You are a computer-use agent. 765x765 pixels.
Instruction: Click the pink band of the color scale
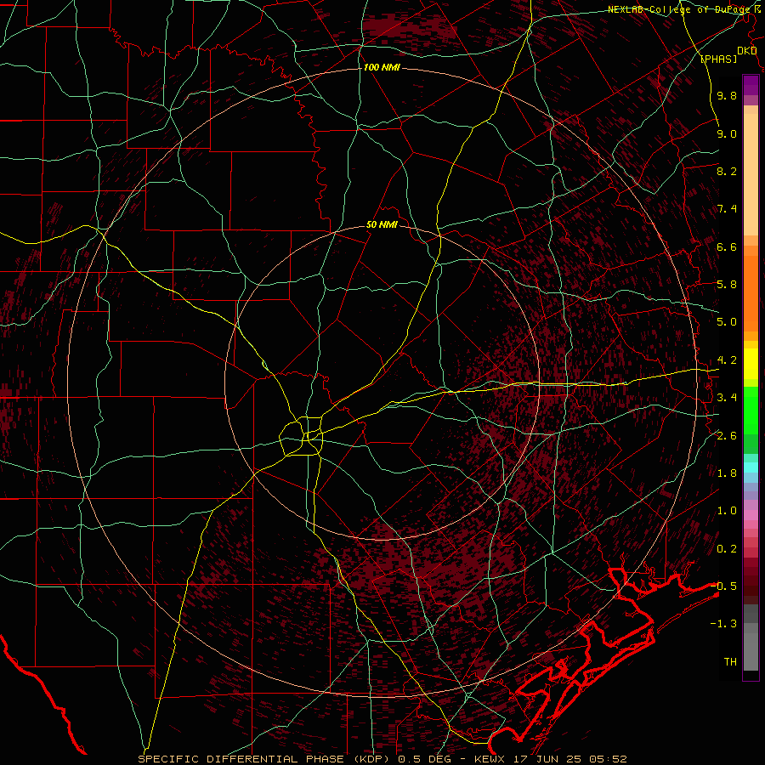pos(751,514)
